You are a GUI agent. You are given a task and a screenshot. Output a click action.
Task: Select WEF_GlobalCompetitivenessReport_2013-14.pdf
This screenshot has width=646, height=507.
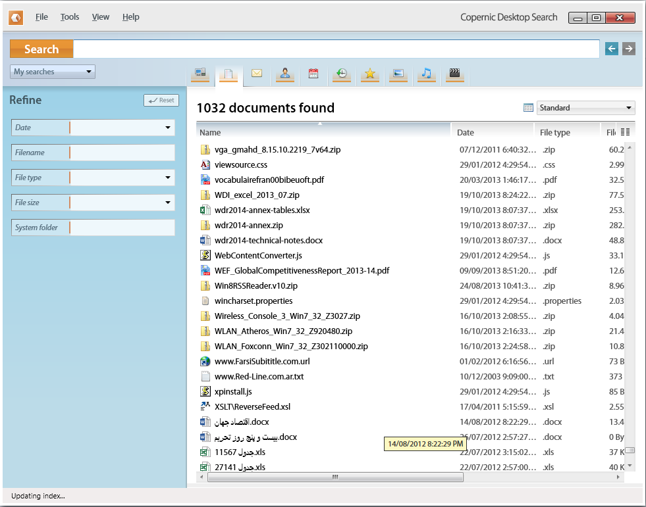pos(302,271)
